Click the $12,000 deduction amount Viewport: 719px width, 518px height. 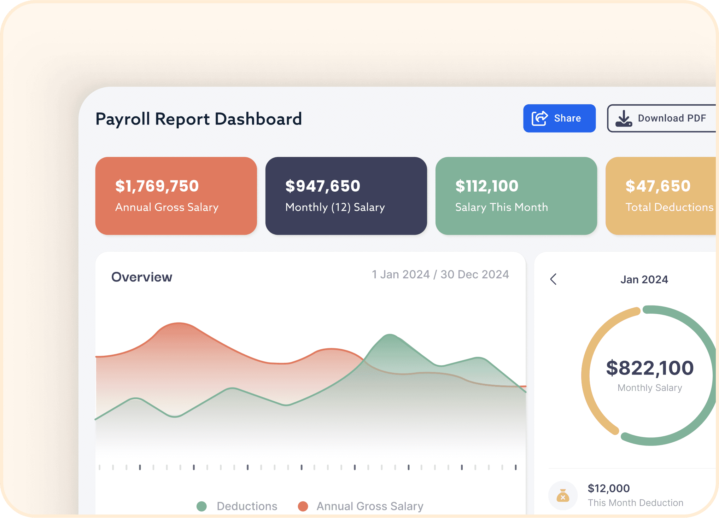coord(608,488)
